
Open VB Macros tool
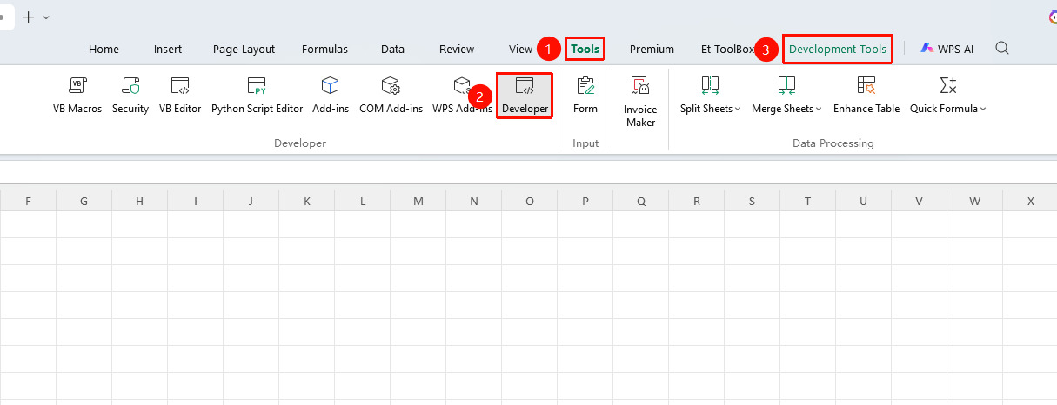pos(77,95)
